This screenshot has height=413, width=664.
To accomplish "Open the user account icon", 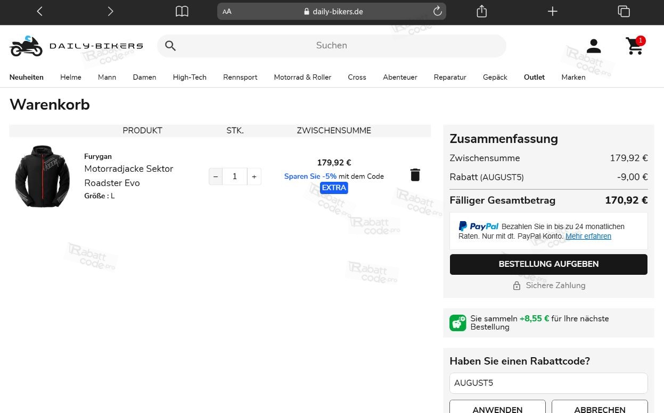I will (x=594, y=46).
